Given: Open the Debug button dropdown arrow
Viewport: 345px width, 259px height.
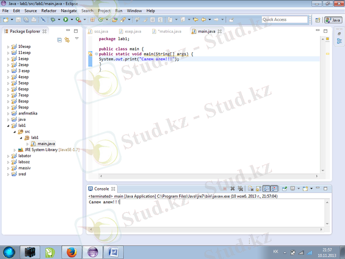Looking at the screenshot, I should [x=59, y=19].
